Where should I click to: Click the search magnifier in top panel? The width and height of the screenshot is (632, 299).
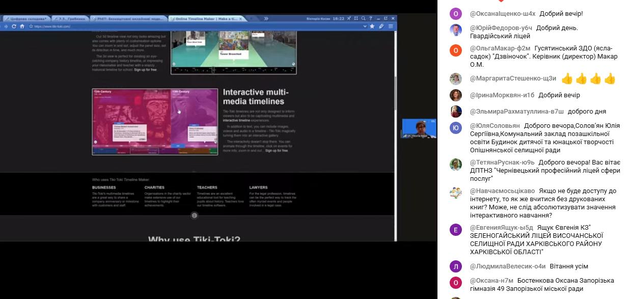pos(363,18)
